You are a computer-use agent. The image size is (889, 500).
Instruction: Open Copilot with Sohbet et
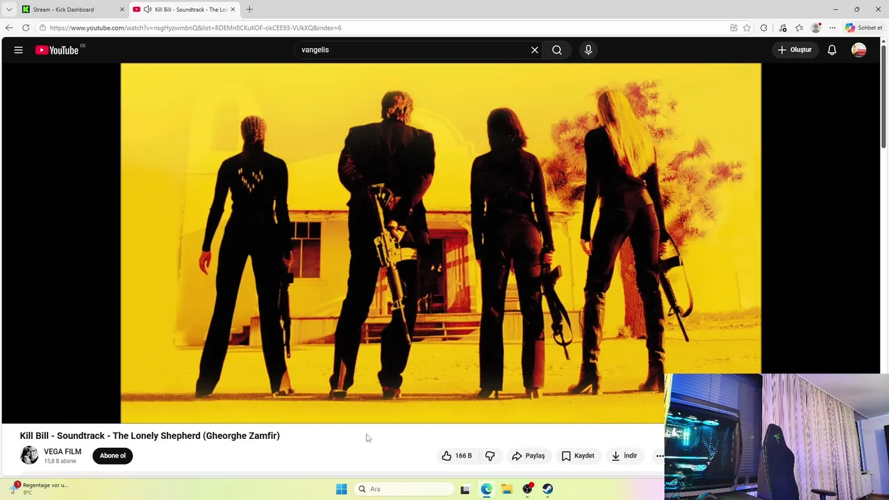click(x=864, y=28)
